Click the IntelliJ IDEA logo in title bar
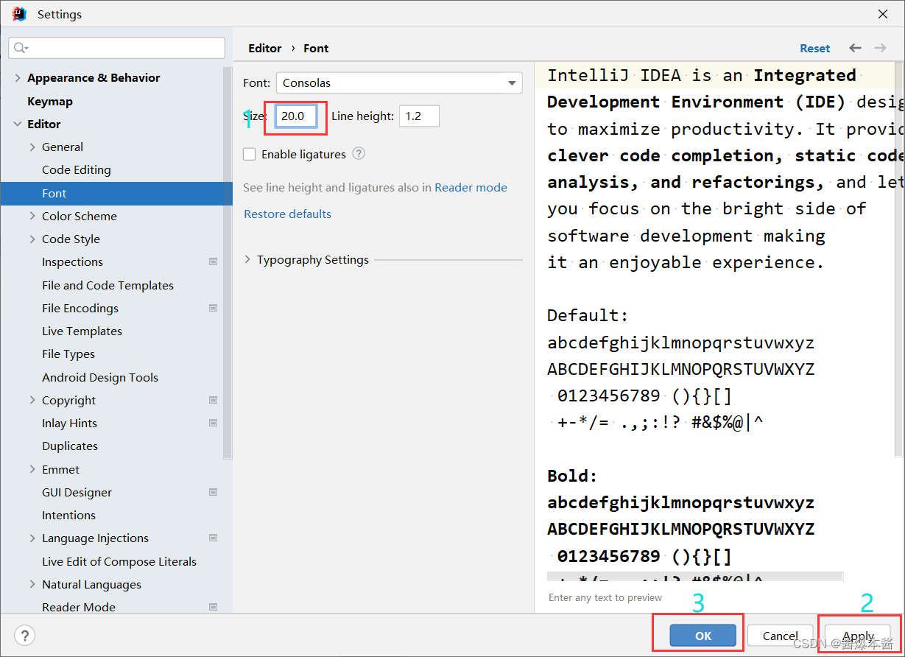Viewport: 905px width, 657px height. pos(19,14)
